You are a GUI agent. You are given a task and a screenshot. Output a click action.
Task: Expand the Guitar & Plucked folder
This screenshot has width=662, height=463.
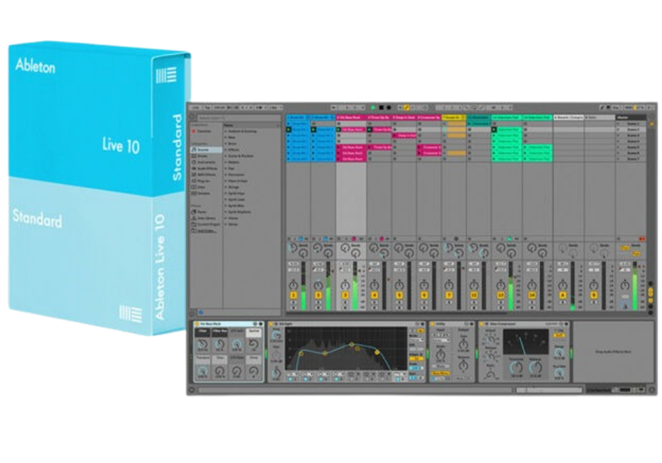[x=242, y=155]
